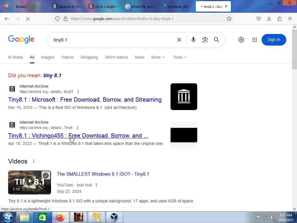Close the tiny8.1 Google tab
This screenshot has height=223, width=297.
pos(226,7)
